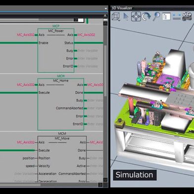The height and width of the screenshot is (194, 194).
Task: Click the Position pin of MC_Move
Action: pos(44,158)
